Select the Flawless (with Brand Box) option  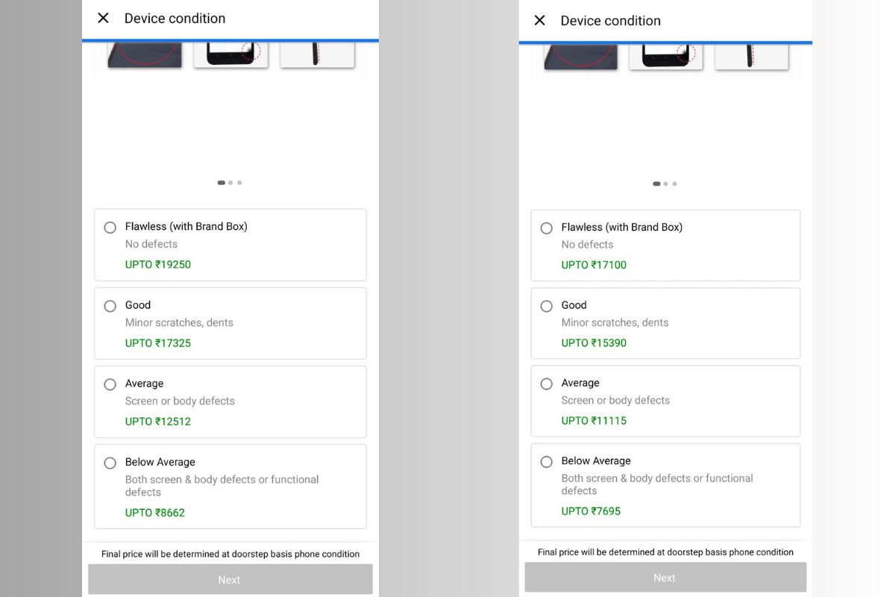pos(110,228)
